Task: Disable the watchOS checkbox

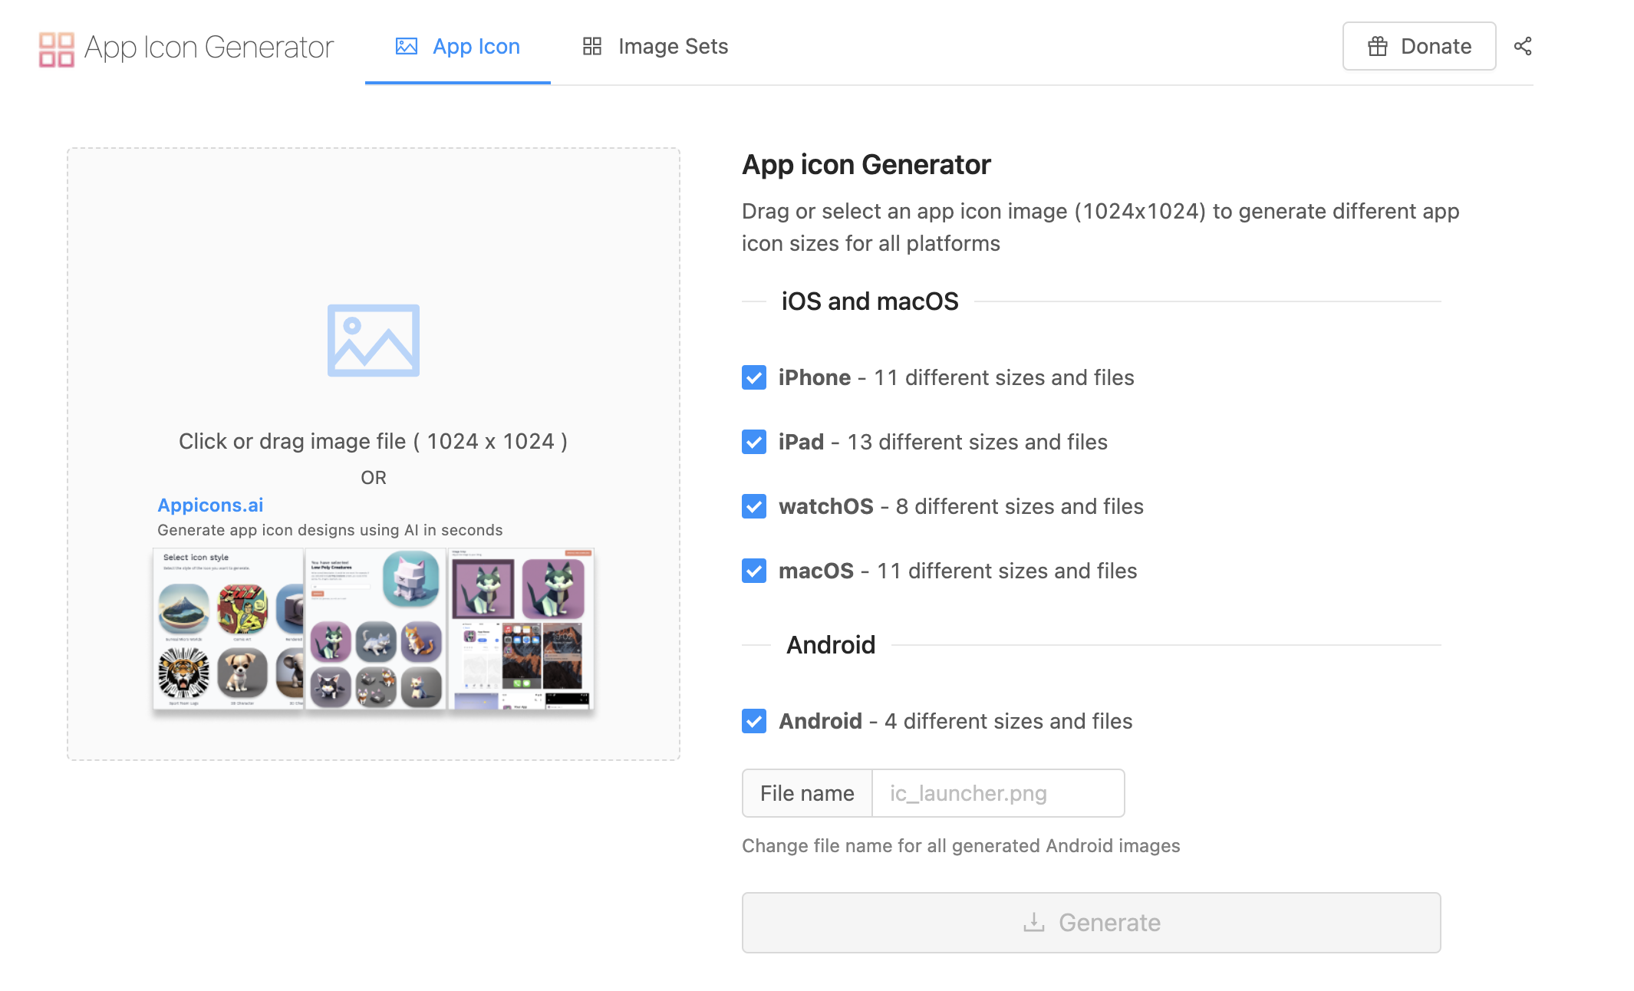Action: coord(754,506)
